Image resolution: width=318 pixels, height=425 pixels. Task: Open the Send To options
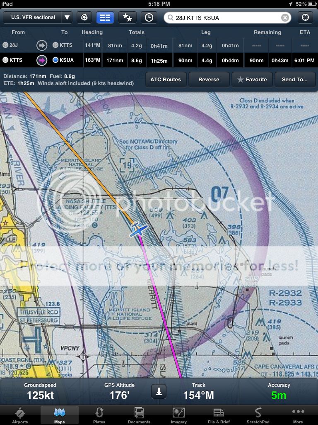(x=295, y=79)
